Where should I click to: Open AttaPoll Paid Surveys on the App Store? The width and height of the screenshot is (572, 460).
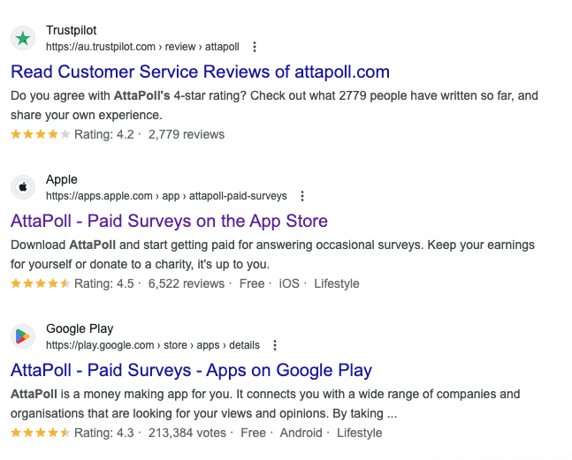[169, 221]
